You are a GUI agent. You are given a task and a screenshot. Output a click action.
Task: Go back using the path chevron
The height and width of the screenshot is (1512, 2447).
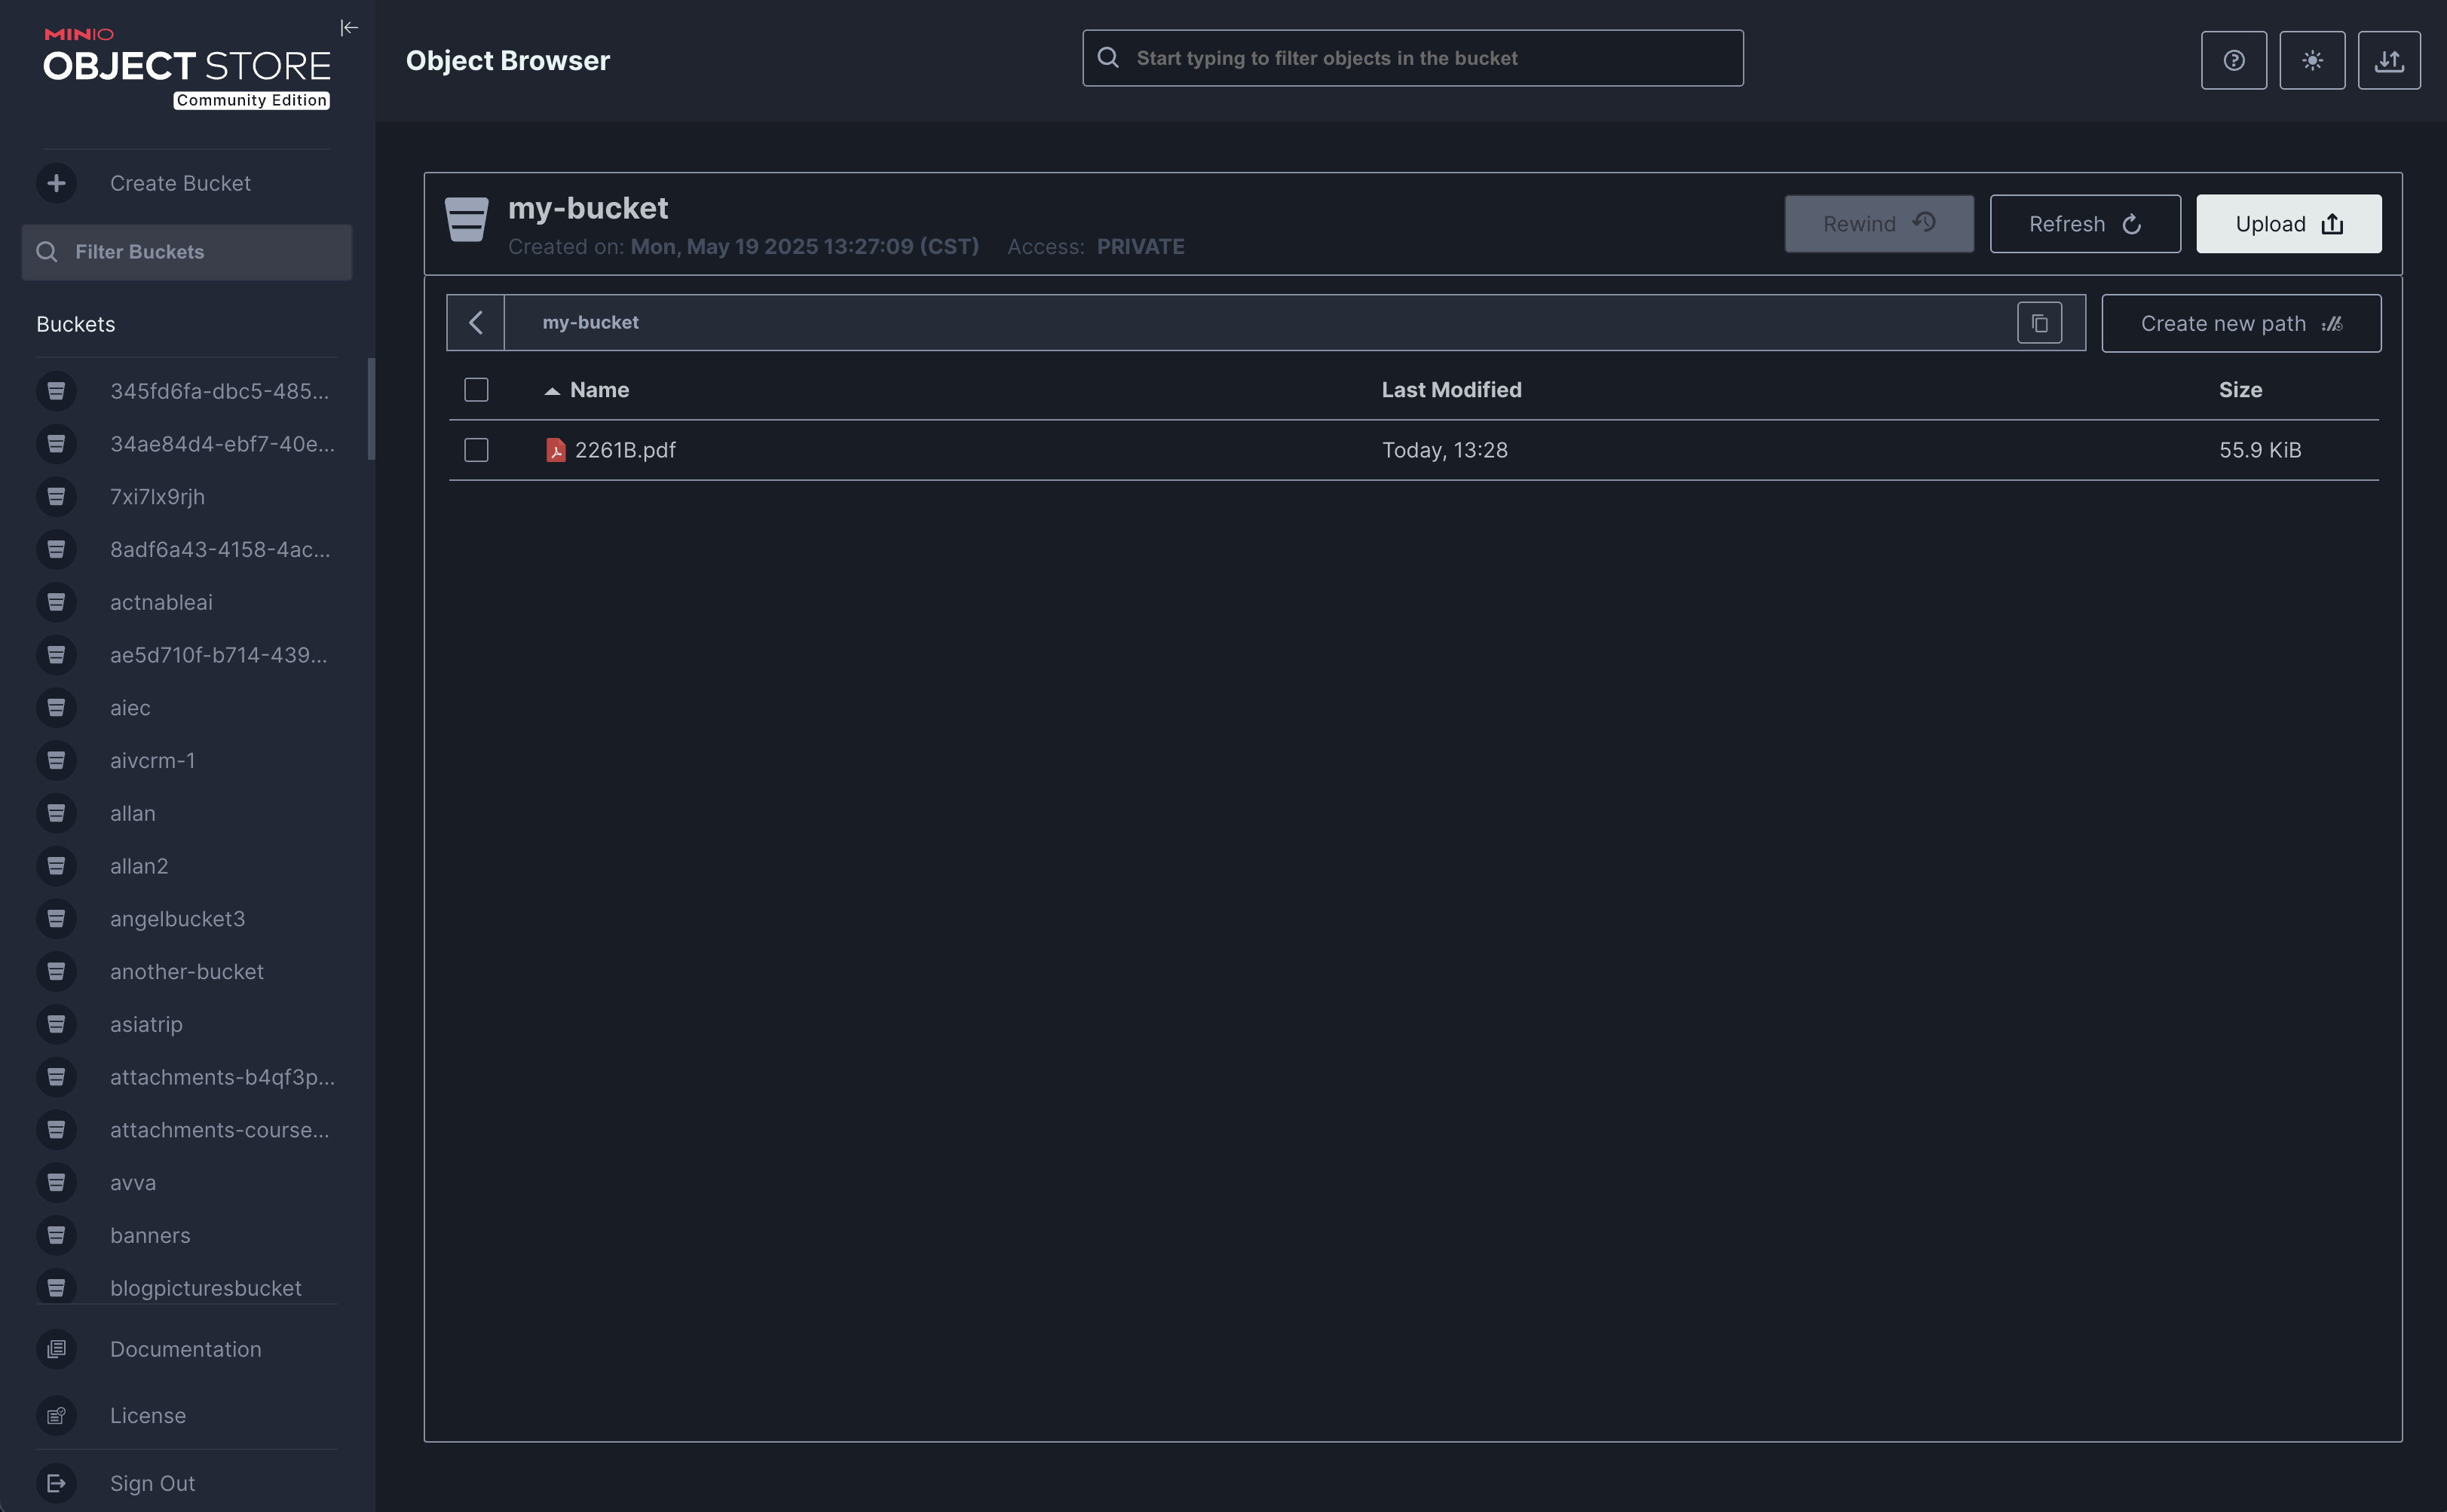pos(476,323)
